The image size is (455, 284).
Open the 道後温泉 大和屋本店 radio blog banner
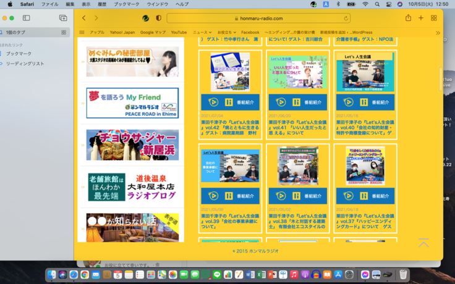(132, 186)
